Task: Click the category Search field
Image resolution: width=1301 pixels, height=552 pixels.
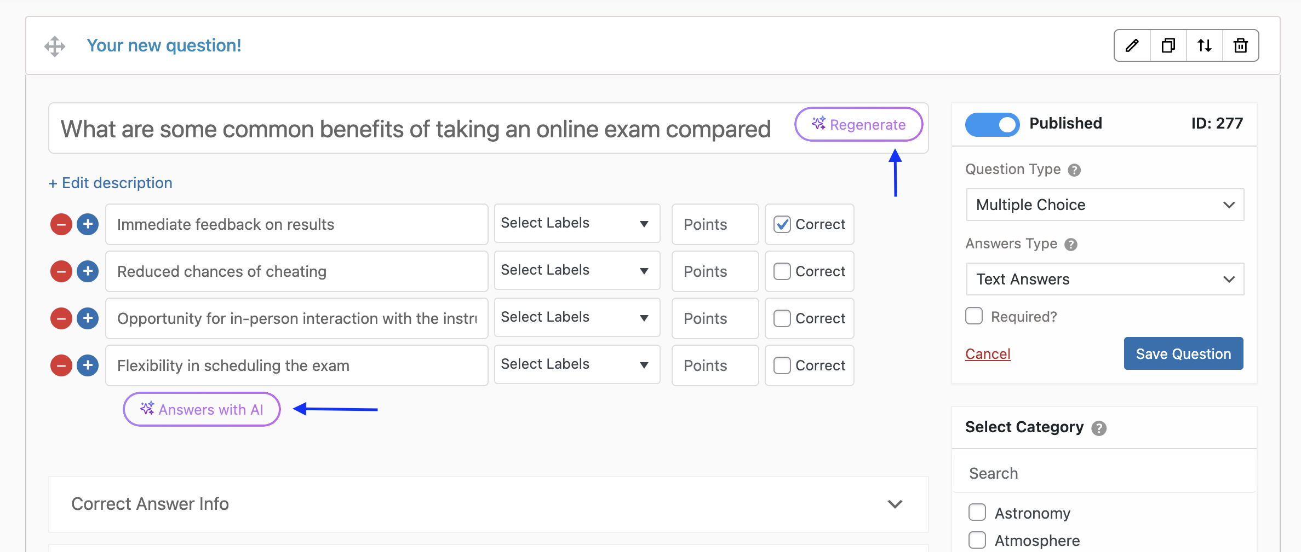Action: pyautogui.click(x=1104, y=473)
